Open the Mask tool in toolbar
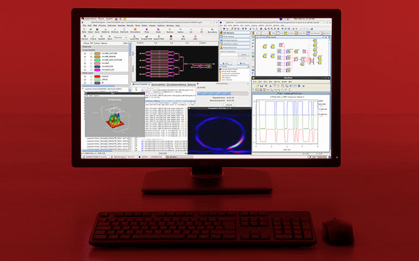The image size is (419, 261). pos(158,31)
